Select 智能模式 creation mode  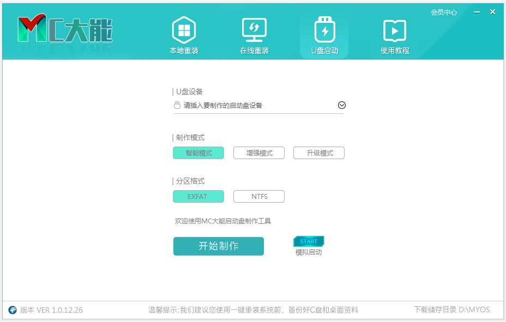[198, 153]
